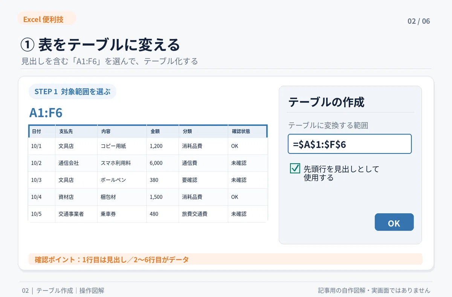Click the ボールペン cell
This screenshot has height=297, width=452.
click(x=122, y=180)
